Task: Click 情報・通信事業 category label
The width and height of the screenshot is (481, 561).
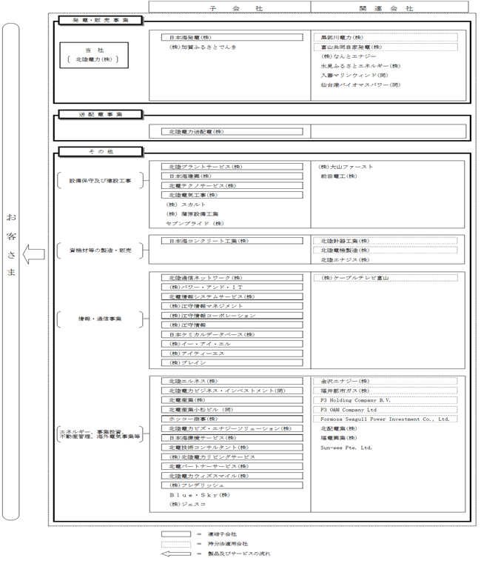Action: 100,319
